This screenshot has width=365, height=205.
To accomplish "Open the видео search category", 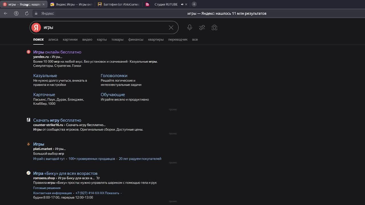I will click(87, 40).
